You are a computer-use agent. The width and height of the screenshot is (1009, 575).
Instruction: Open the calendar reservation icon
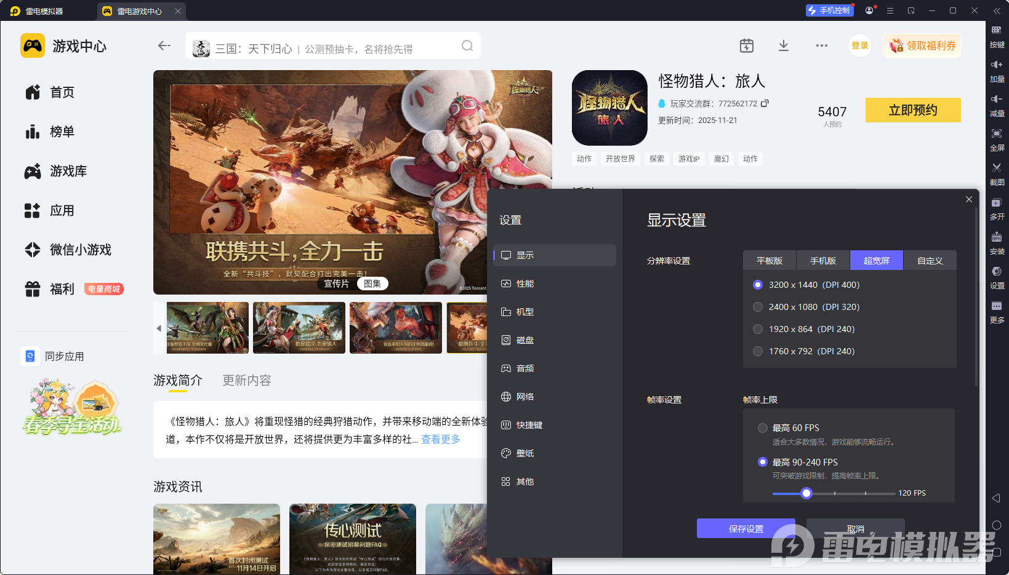pyautogui.click(x=746, y=46)
